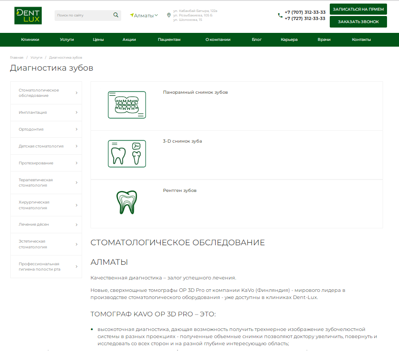Open Протезирование in the sidebar
Image resolution: width=399 pixels, height=351 pixels.
point(36,163)
